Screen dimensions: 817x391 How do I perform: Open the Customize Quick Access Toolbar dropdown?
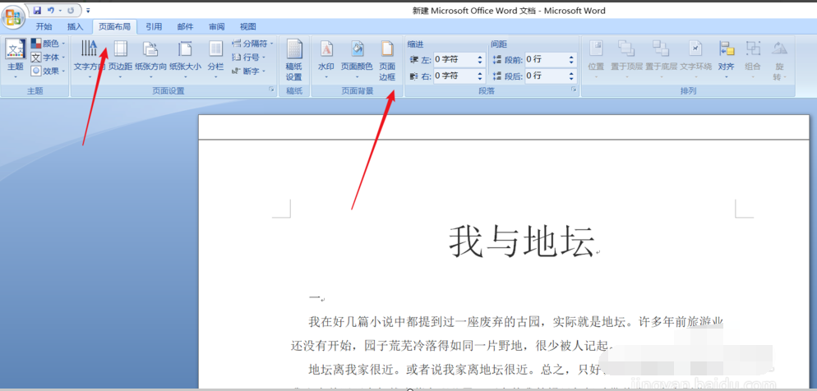pos(87,11)
